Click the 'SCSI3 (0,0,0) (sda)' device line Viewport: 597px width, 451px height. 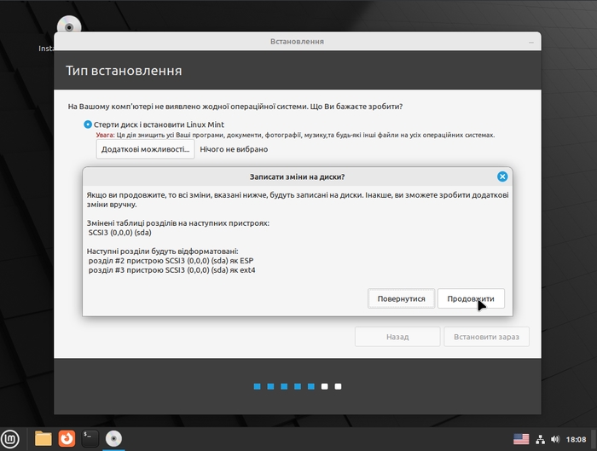(x=120, y=233)
